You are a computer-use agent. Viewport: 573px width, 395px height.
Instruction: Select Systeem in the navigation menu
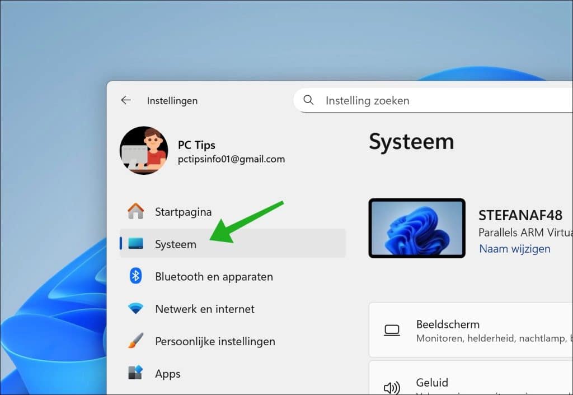click(x=175, y=244)
